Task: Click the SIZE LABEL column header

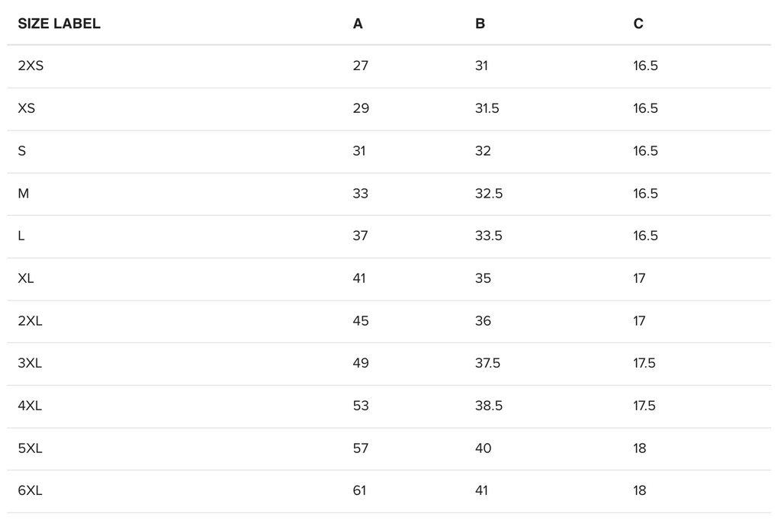Action: click(x=59, y=24)
